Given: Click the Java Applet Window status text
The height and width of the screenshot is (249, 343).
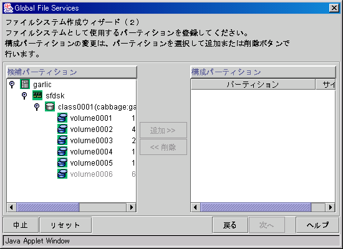Looking at the screenshot, I should click(x=37, y=241).
